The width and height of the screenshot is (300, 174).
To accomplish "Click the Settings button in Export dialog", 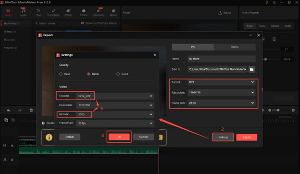I will 223,137.
